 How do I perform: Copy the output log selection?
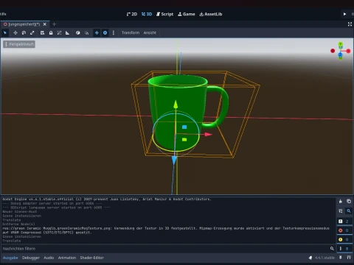[349, 201]
